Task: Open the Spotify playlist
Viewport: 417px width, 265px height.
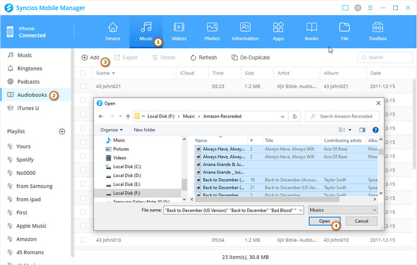Action: coord(25,160)
